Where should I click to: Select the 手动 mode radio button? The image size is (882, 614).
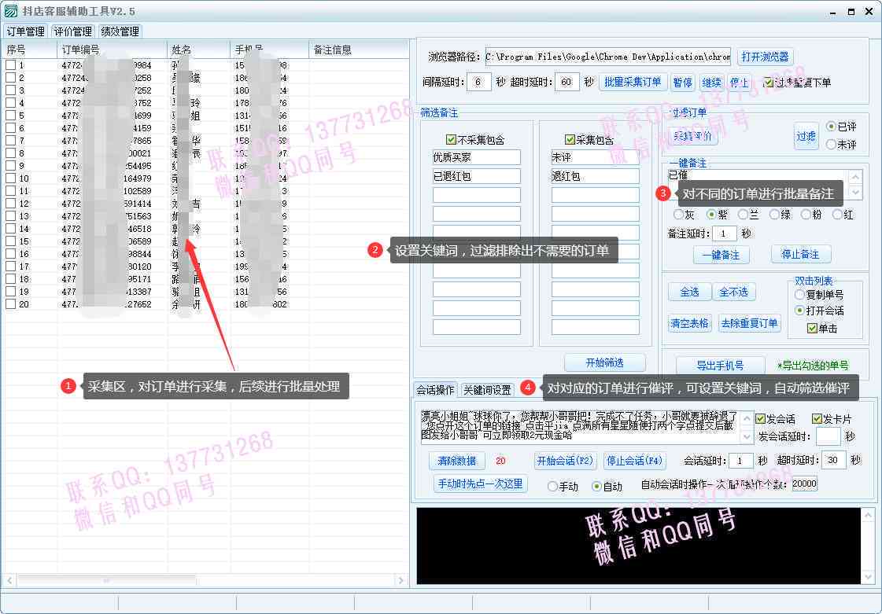coord(552,487)
